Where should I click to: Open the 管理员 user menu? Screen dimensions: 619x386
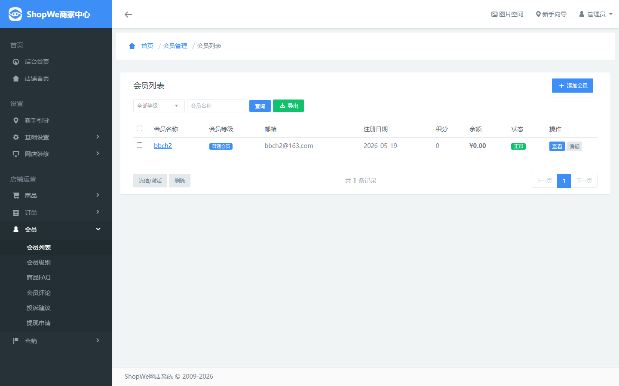[x=596, y=14]
